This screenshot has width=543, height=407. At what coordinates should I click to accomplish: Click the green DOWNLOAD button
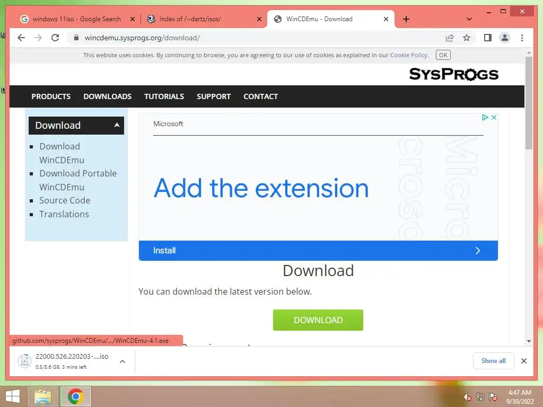point(318,320)
